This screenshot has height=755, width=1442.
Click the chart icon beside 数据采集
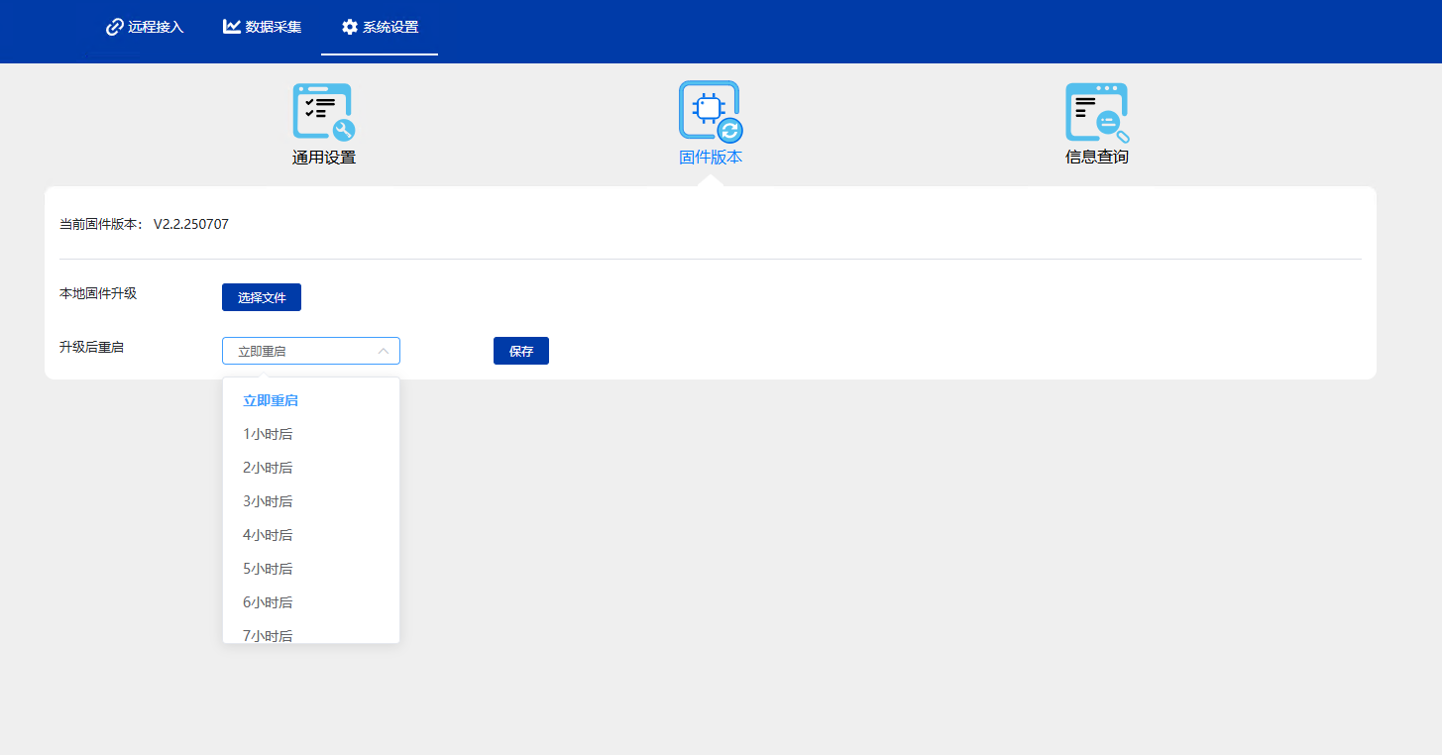click(x=232, y=27)
